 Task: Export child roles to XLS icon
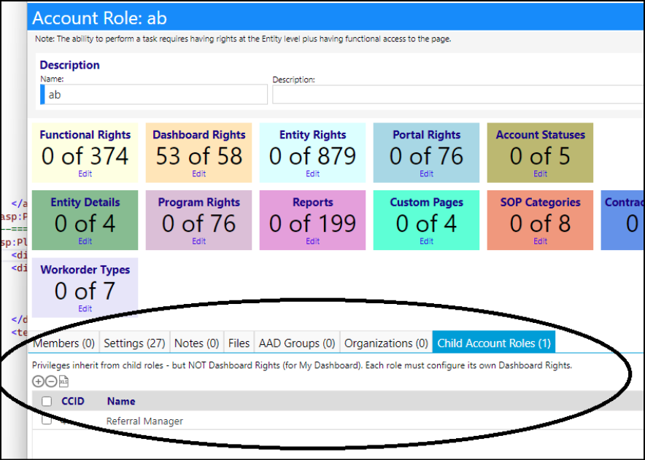pos(63,381)
